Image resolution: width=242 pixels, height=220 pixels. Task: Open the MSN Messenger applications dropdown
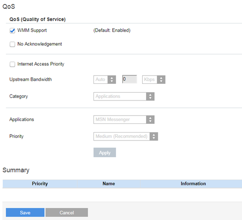click(124, 120)
